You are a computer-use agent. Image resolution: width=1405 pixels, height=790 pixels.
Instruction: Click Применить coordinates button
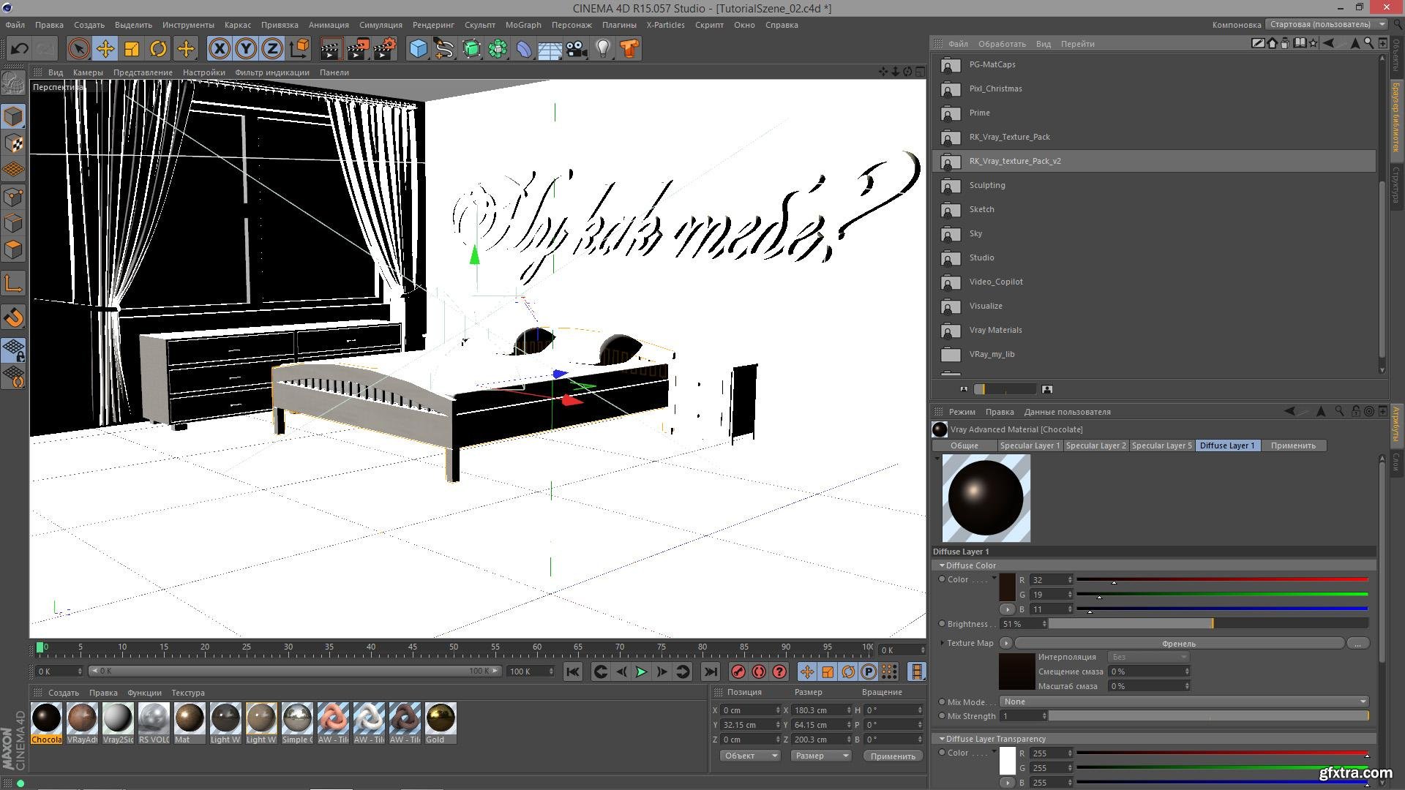click(893, 756)
